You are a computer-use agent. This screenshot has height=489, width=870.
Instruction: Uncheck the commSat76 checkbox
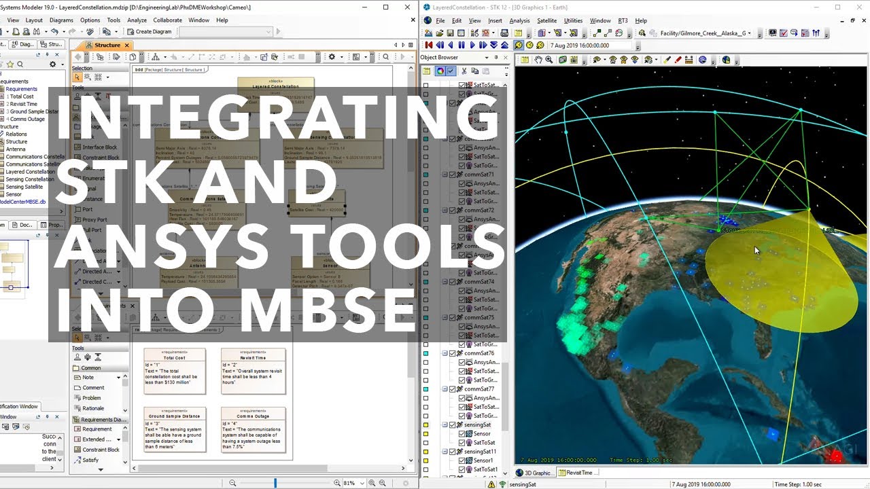453,353
